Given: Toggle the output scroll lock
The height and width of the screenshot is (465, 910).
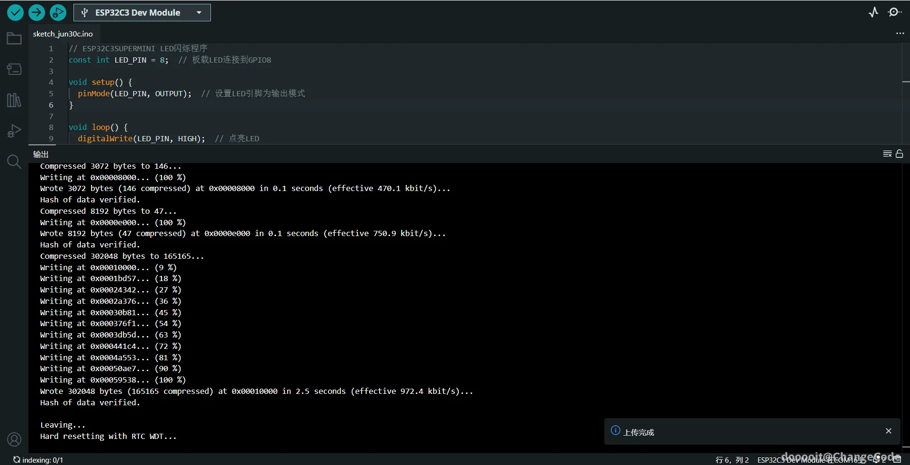Looking at the screenshot, I should pyautogui.click(x=899, y=154).
